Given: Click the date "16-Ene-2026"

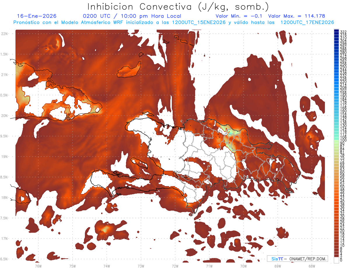Looking at the screenshot, I should point(37,16).
